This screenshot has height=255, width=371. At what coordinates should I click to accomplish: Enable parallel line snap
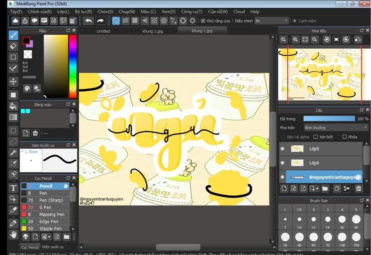pos(125,21)
